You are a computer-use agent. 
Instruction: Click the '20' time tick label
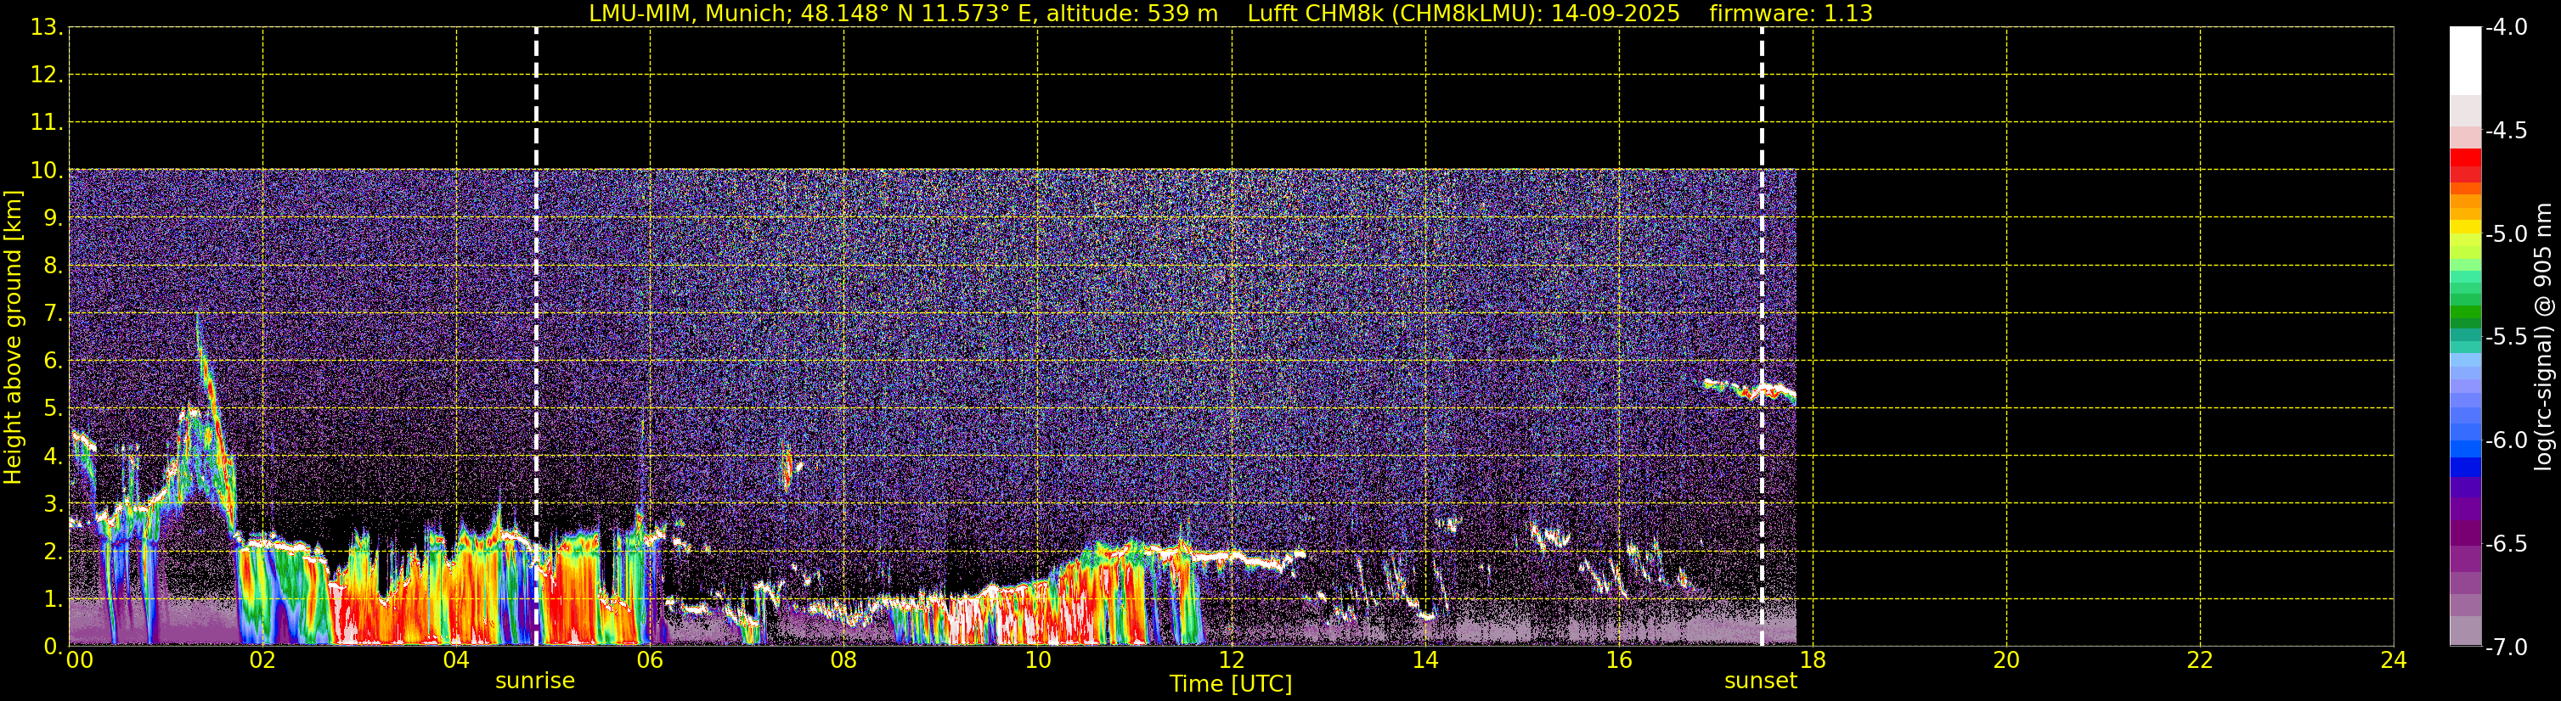pyautogui.click(x=2007, y=660)
